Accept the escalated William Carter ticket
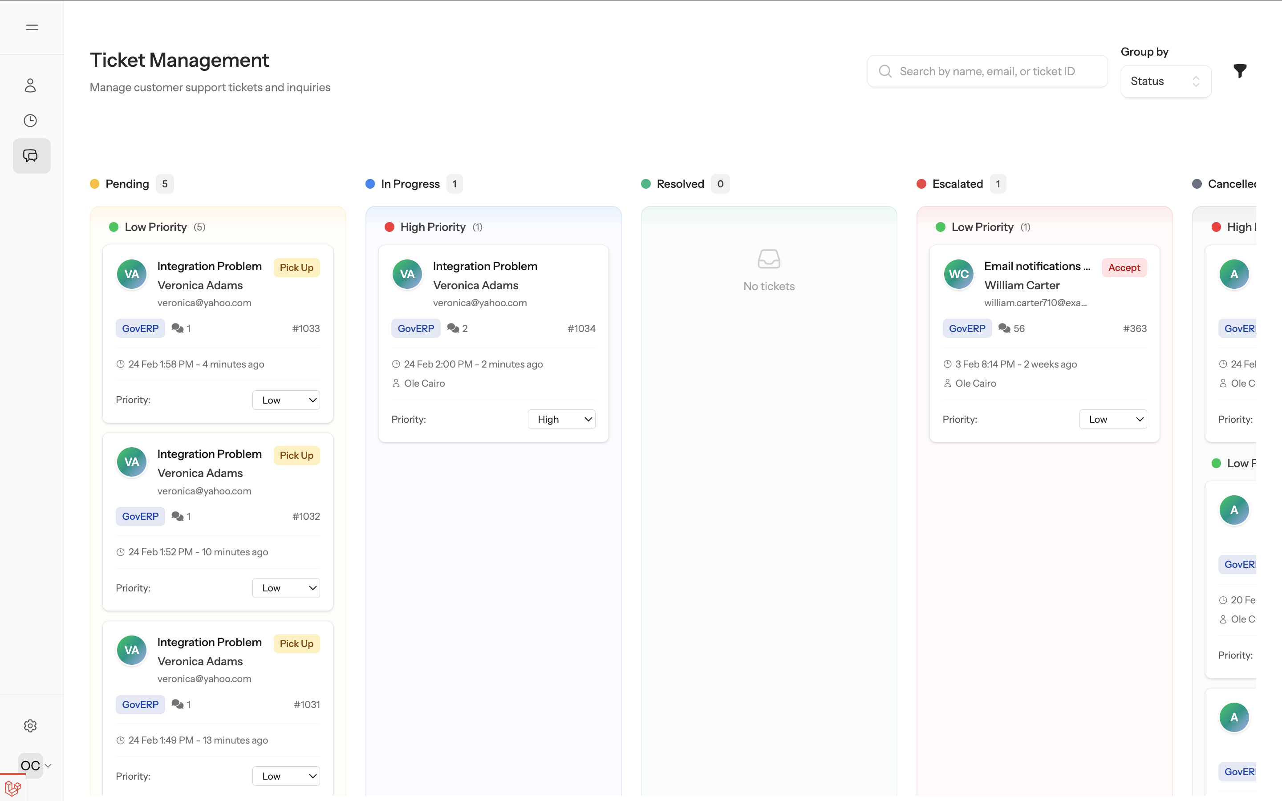The image size is (1282, 801). (x=1124, y=267)
